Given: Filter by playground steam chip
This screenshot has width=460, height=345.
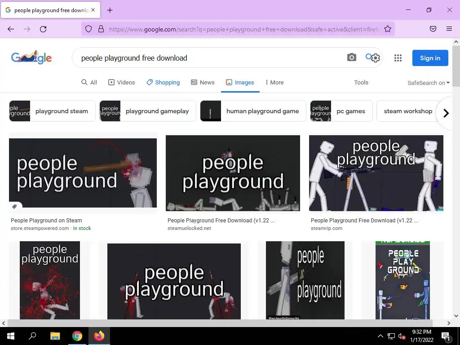Looking at the screenshot, I should click(52, 111).
